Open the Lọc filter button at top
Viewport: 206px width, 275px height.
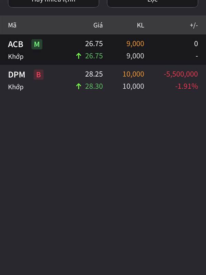(152, 3)
